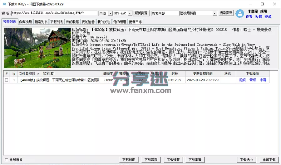
Task: Click the 2026-03-20 20:21:29 date cell
Action: click(x=203, y=80)
